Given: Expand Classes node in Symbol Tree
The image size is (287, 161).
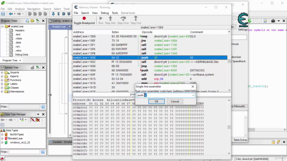Looking at the screenshot, I should (x=2, y=88).
